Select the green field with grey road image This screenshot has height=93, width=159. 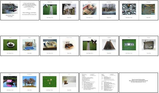click(50, 9)
